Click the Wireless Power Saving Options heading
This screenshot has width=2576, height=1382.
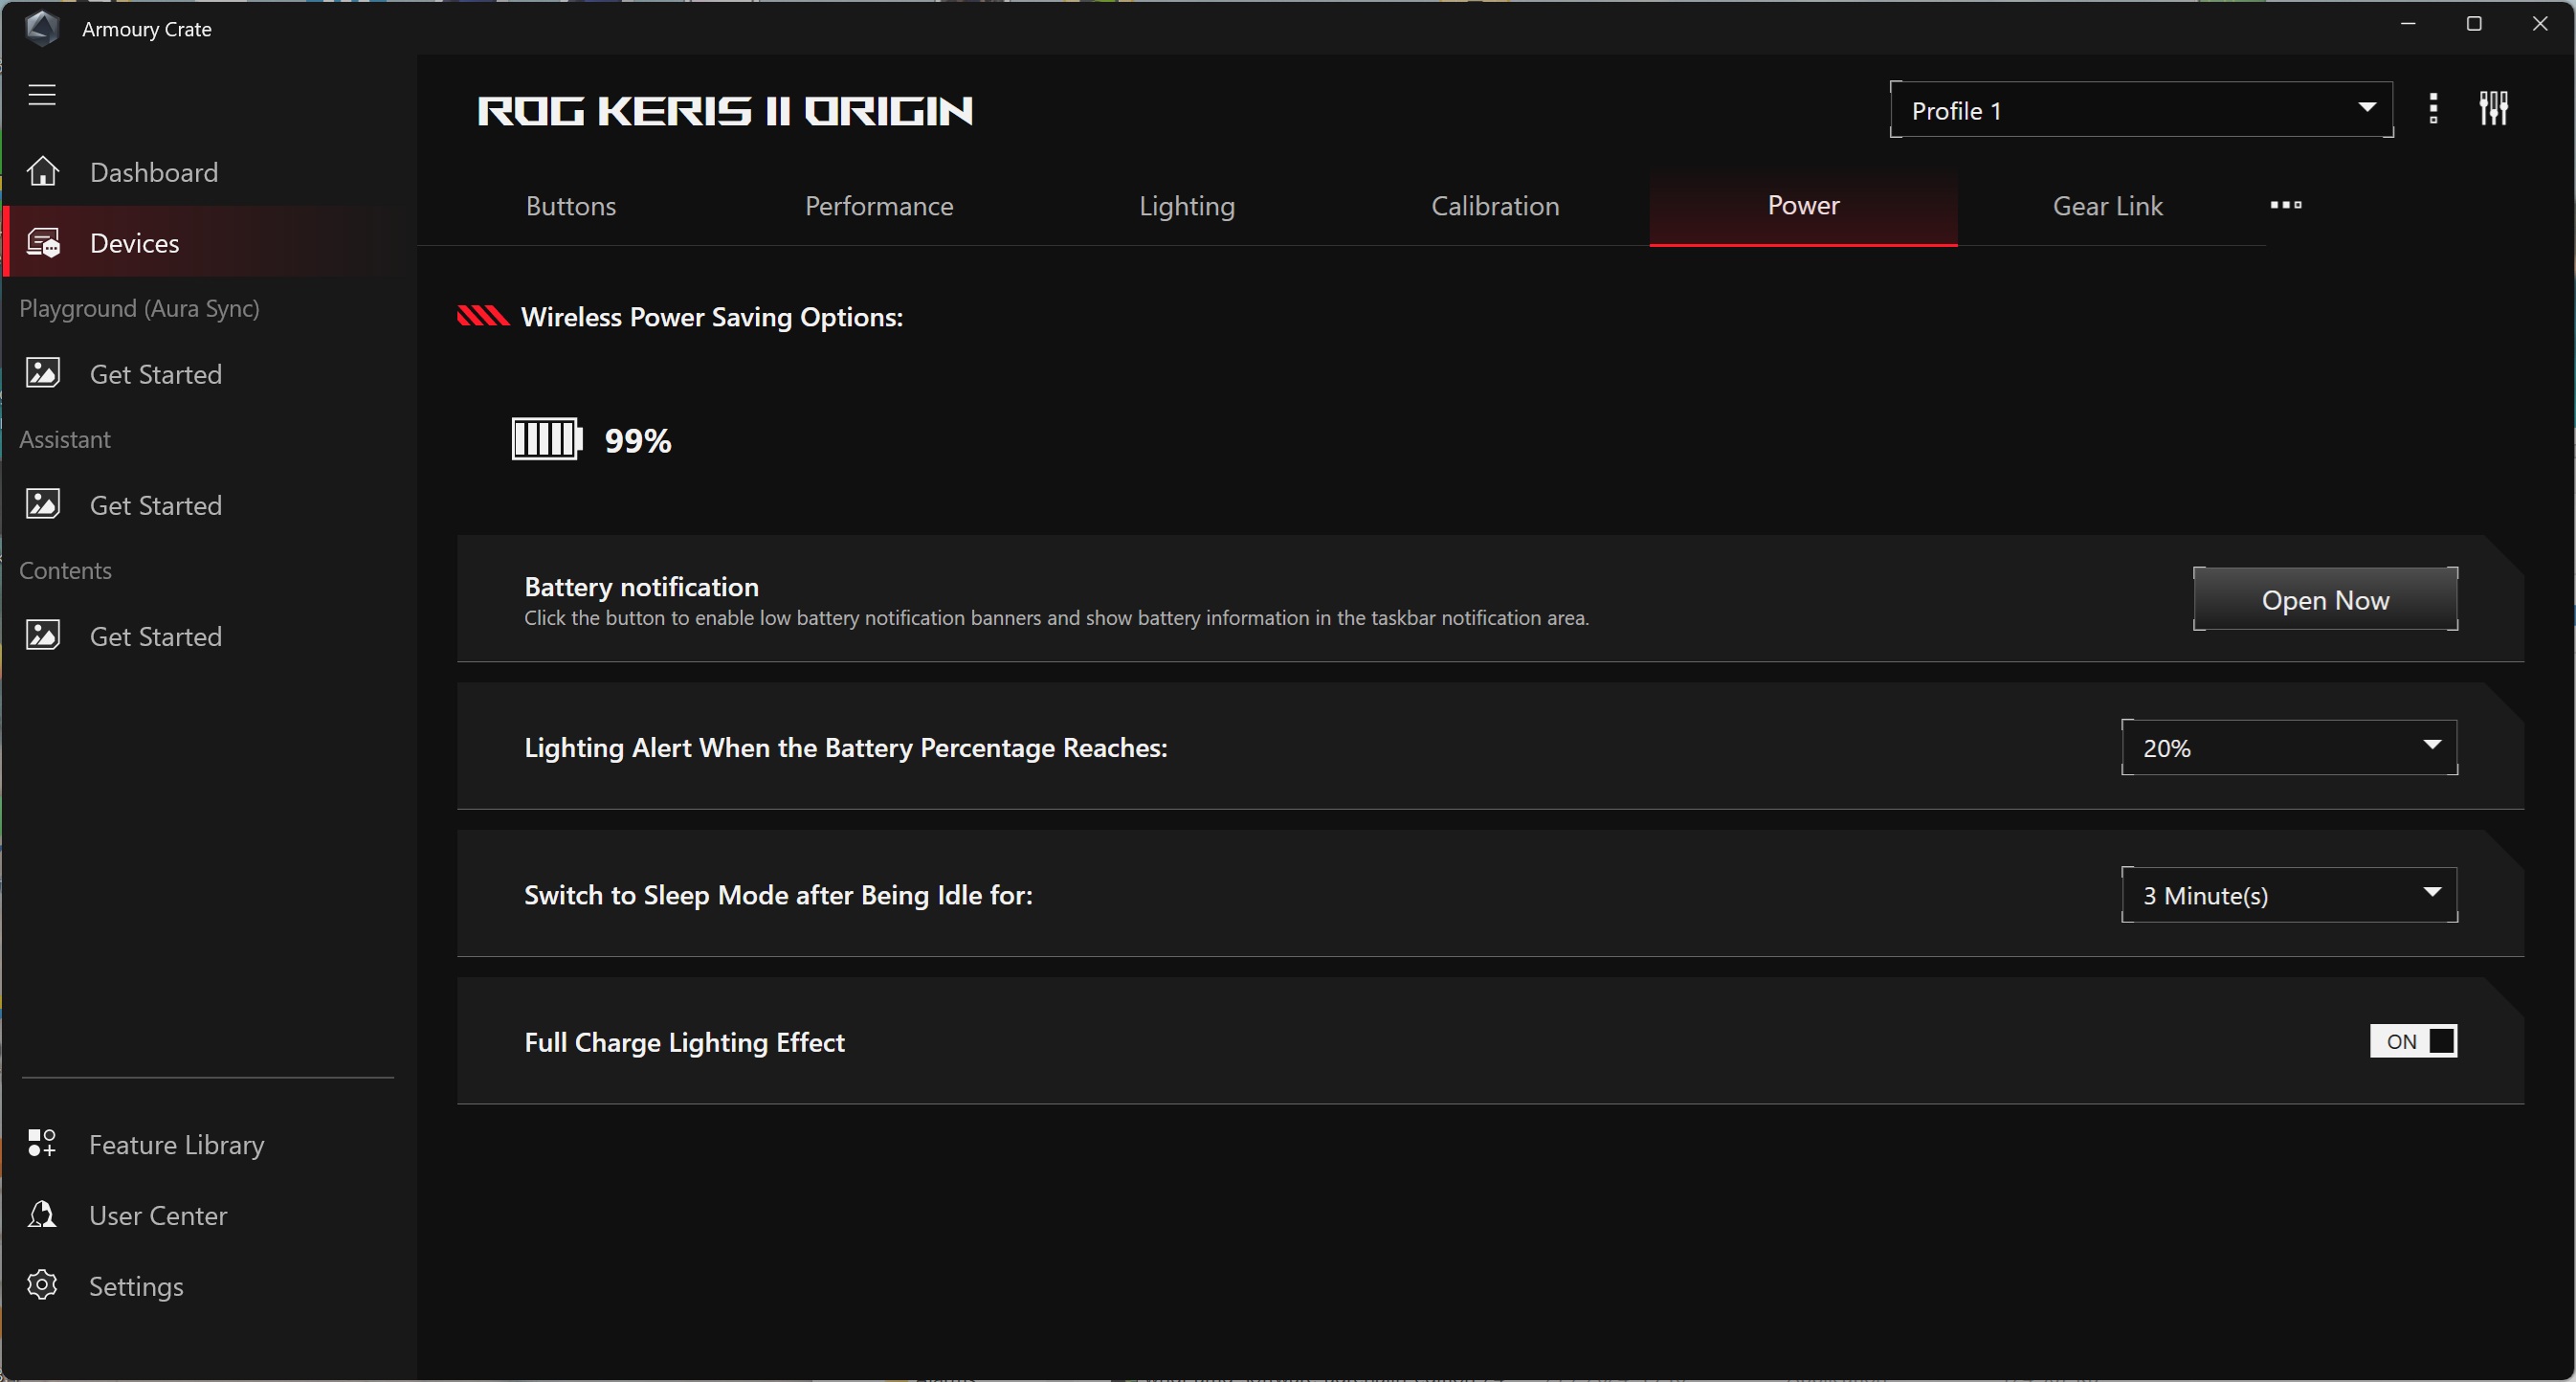(x=712, y=317)
